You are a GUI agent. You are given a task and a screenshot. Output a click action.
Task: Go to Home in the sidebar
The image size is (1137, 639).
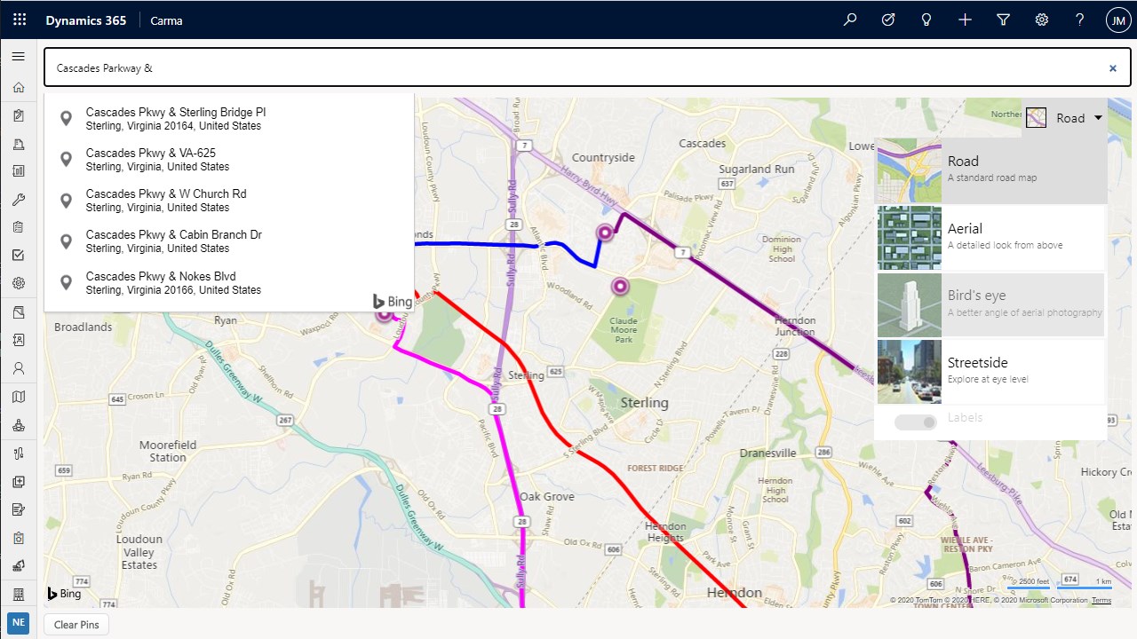18,87
